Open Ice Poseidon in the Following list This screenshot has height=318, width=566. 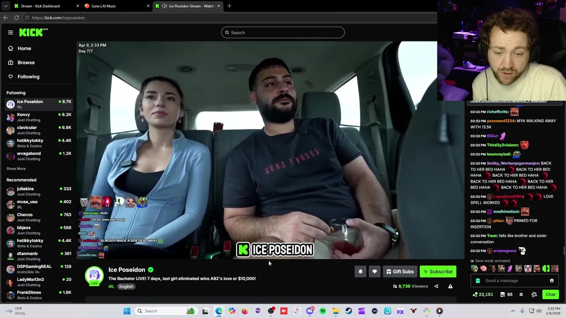[x=39, y=104]
